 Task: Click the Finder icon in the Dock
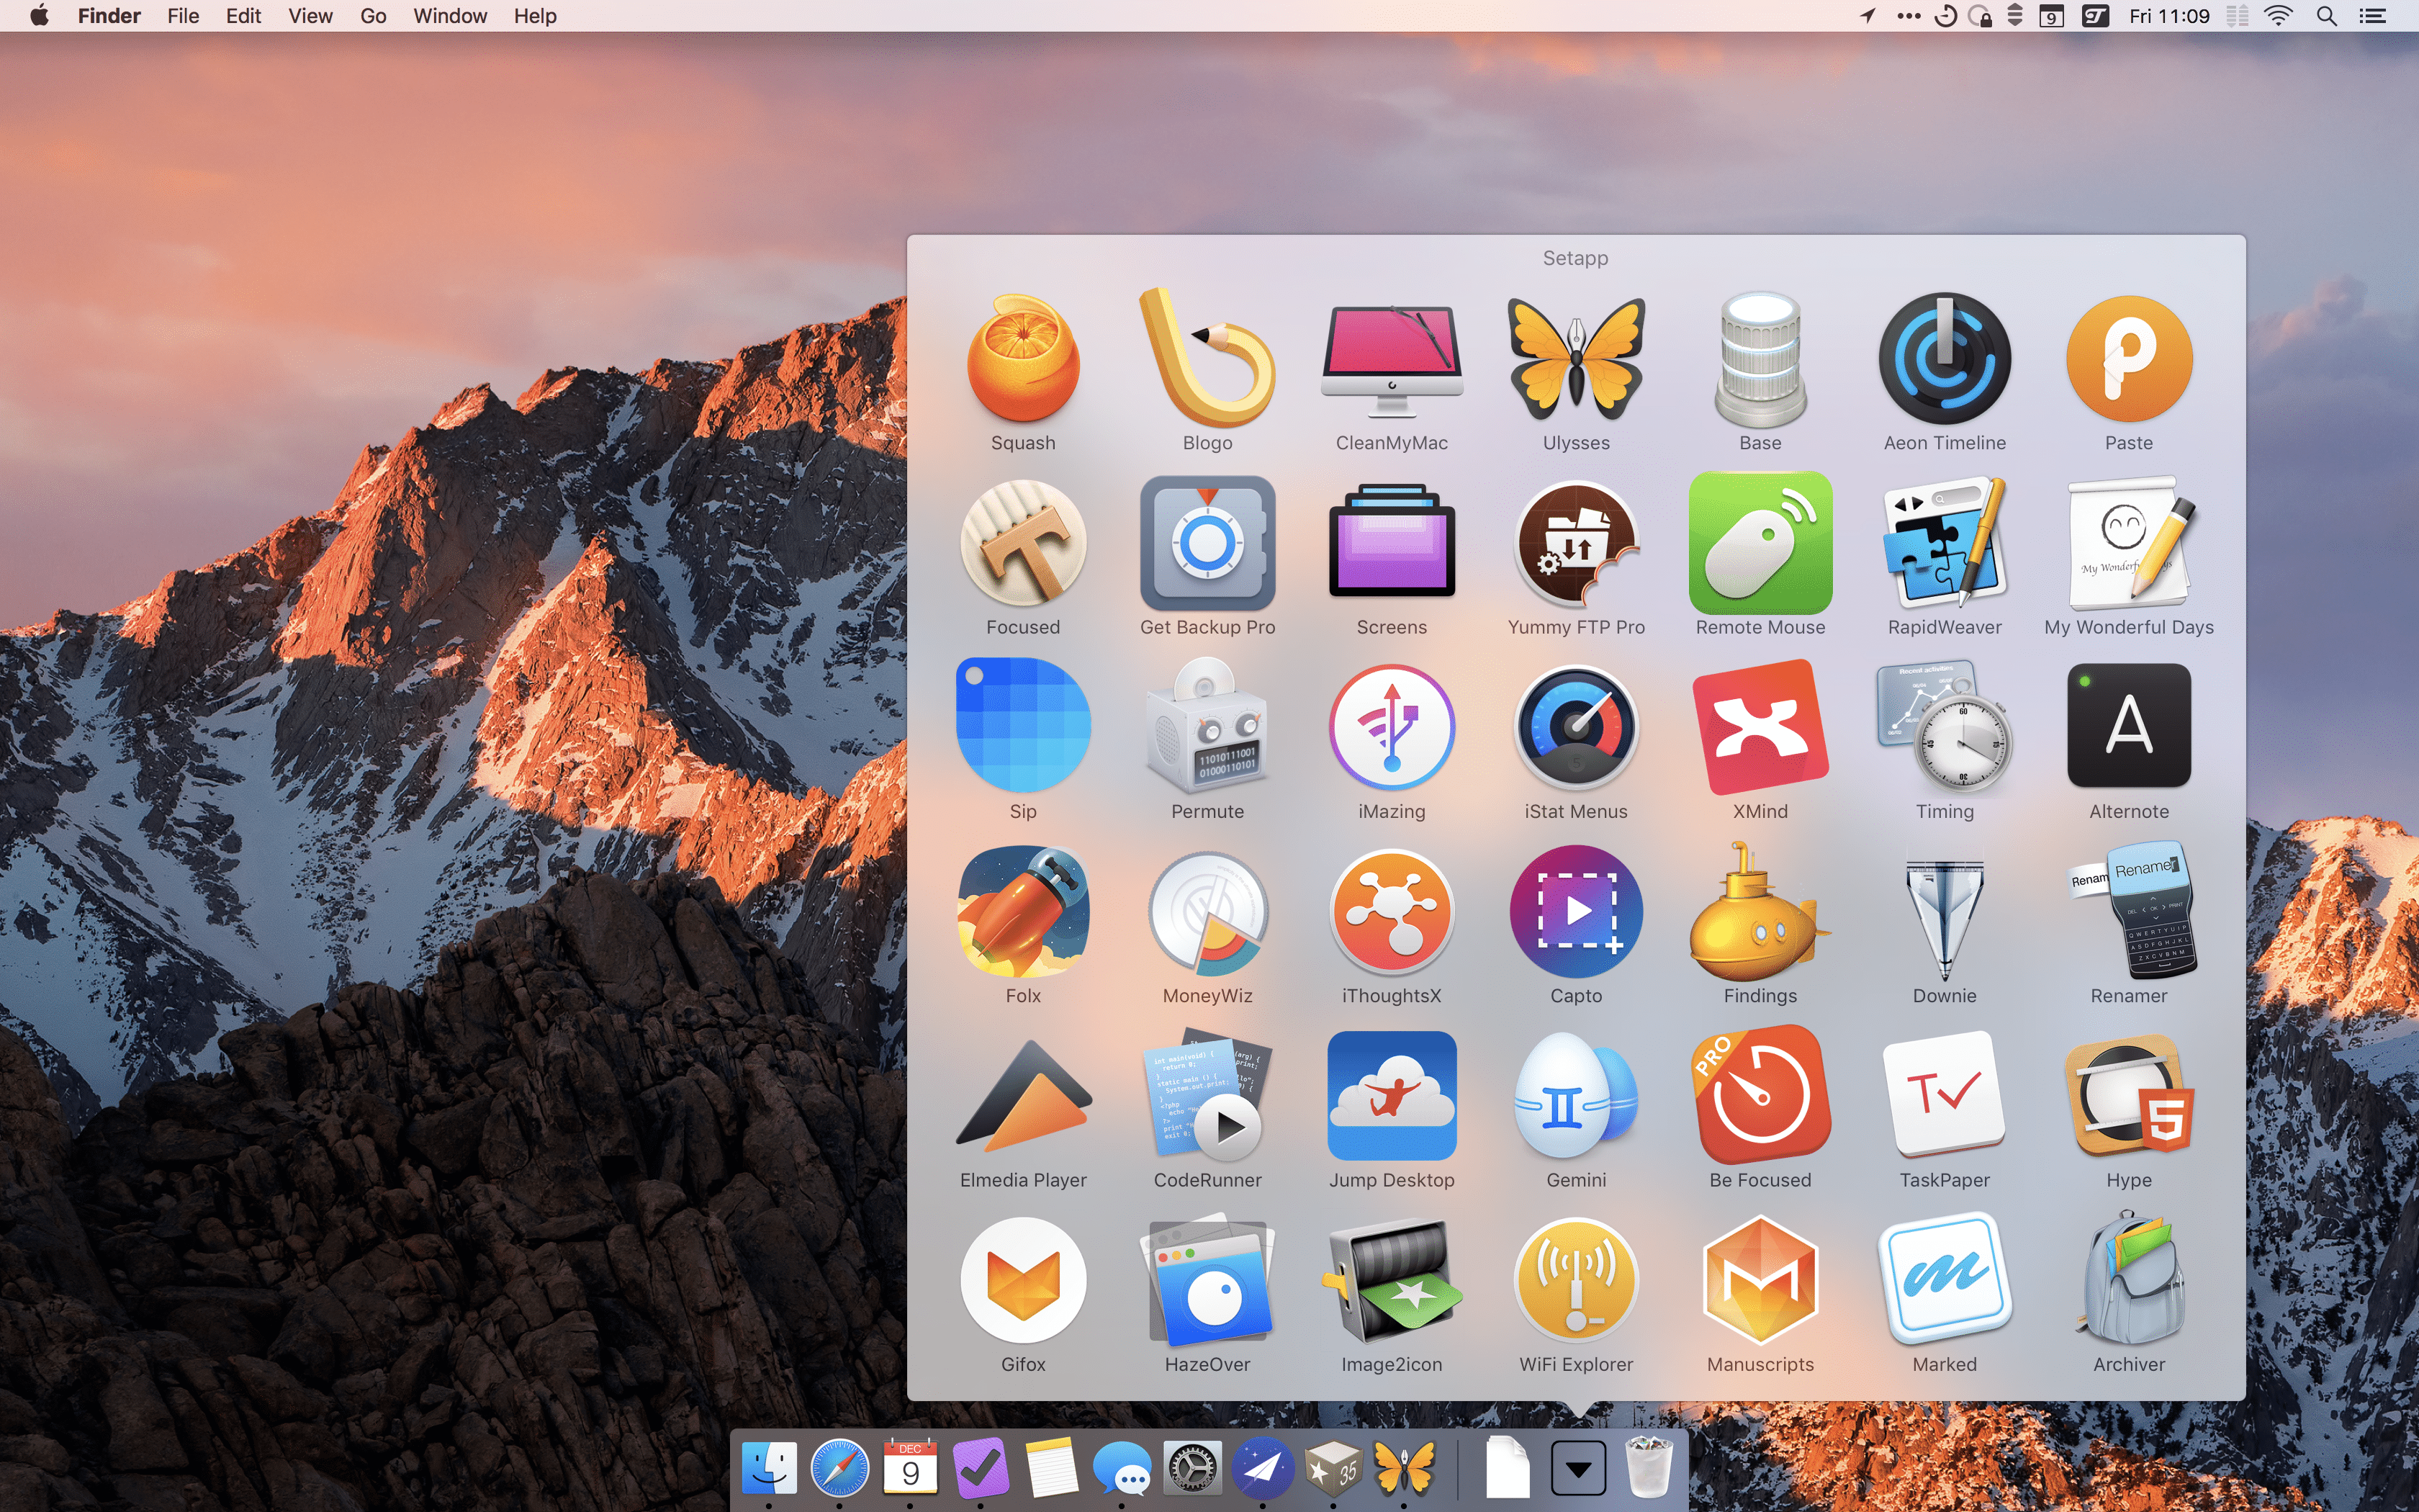point(769,1468)
